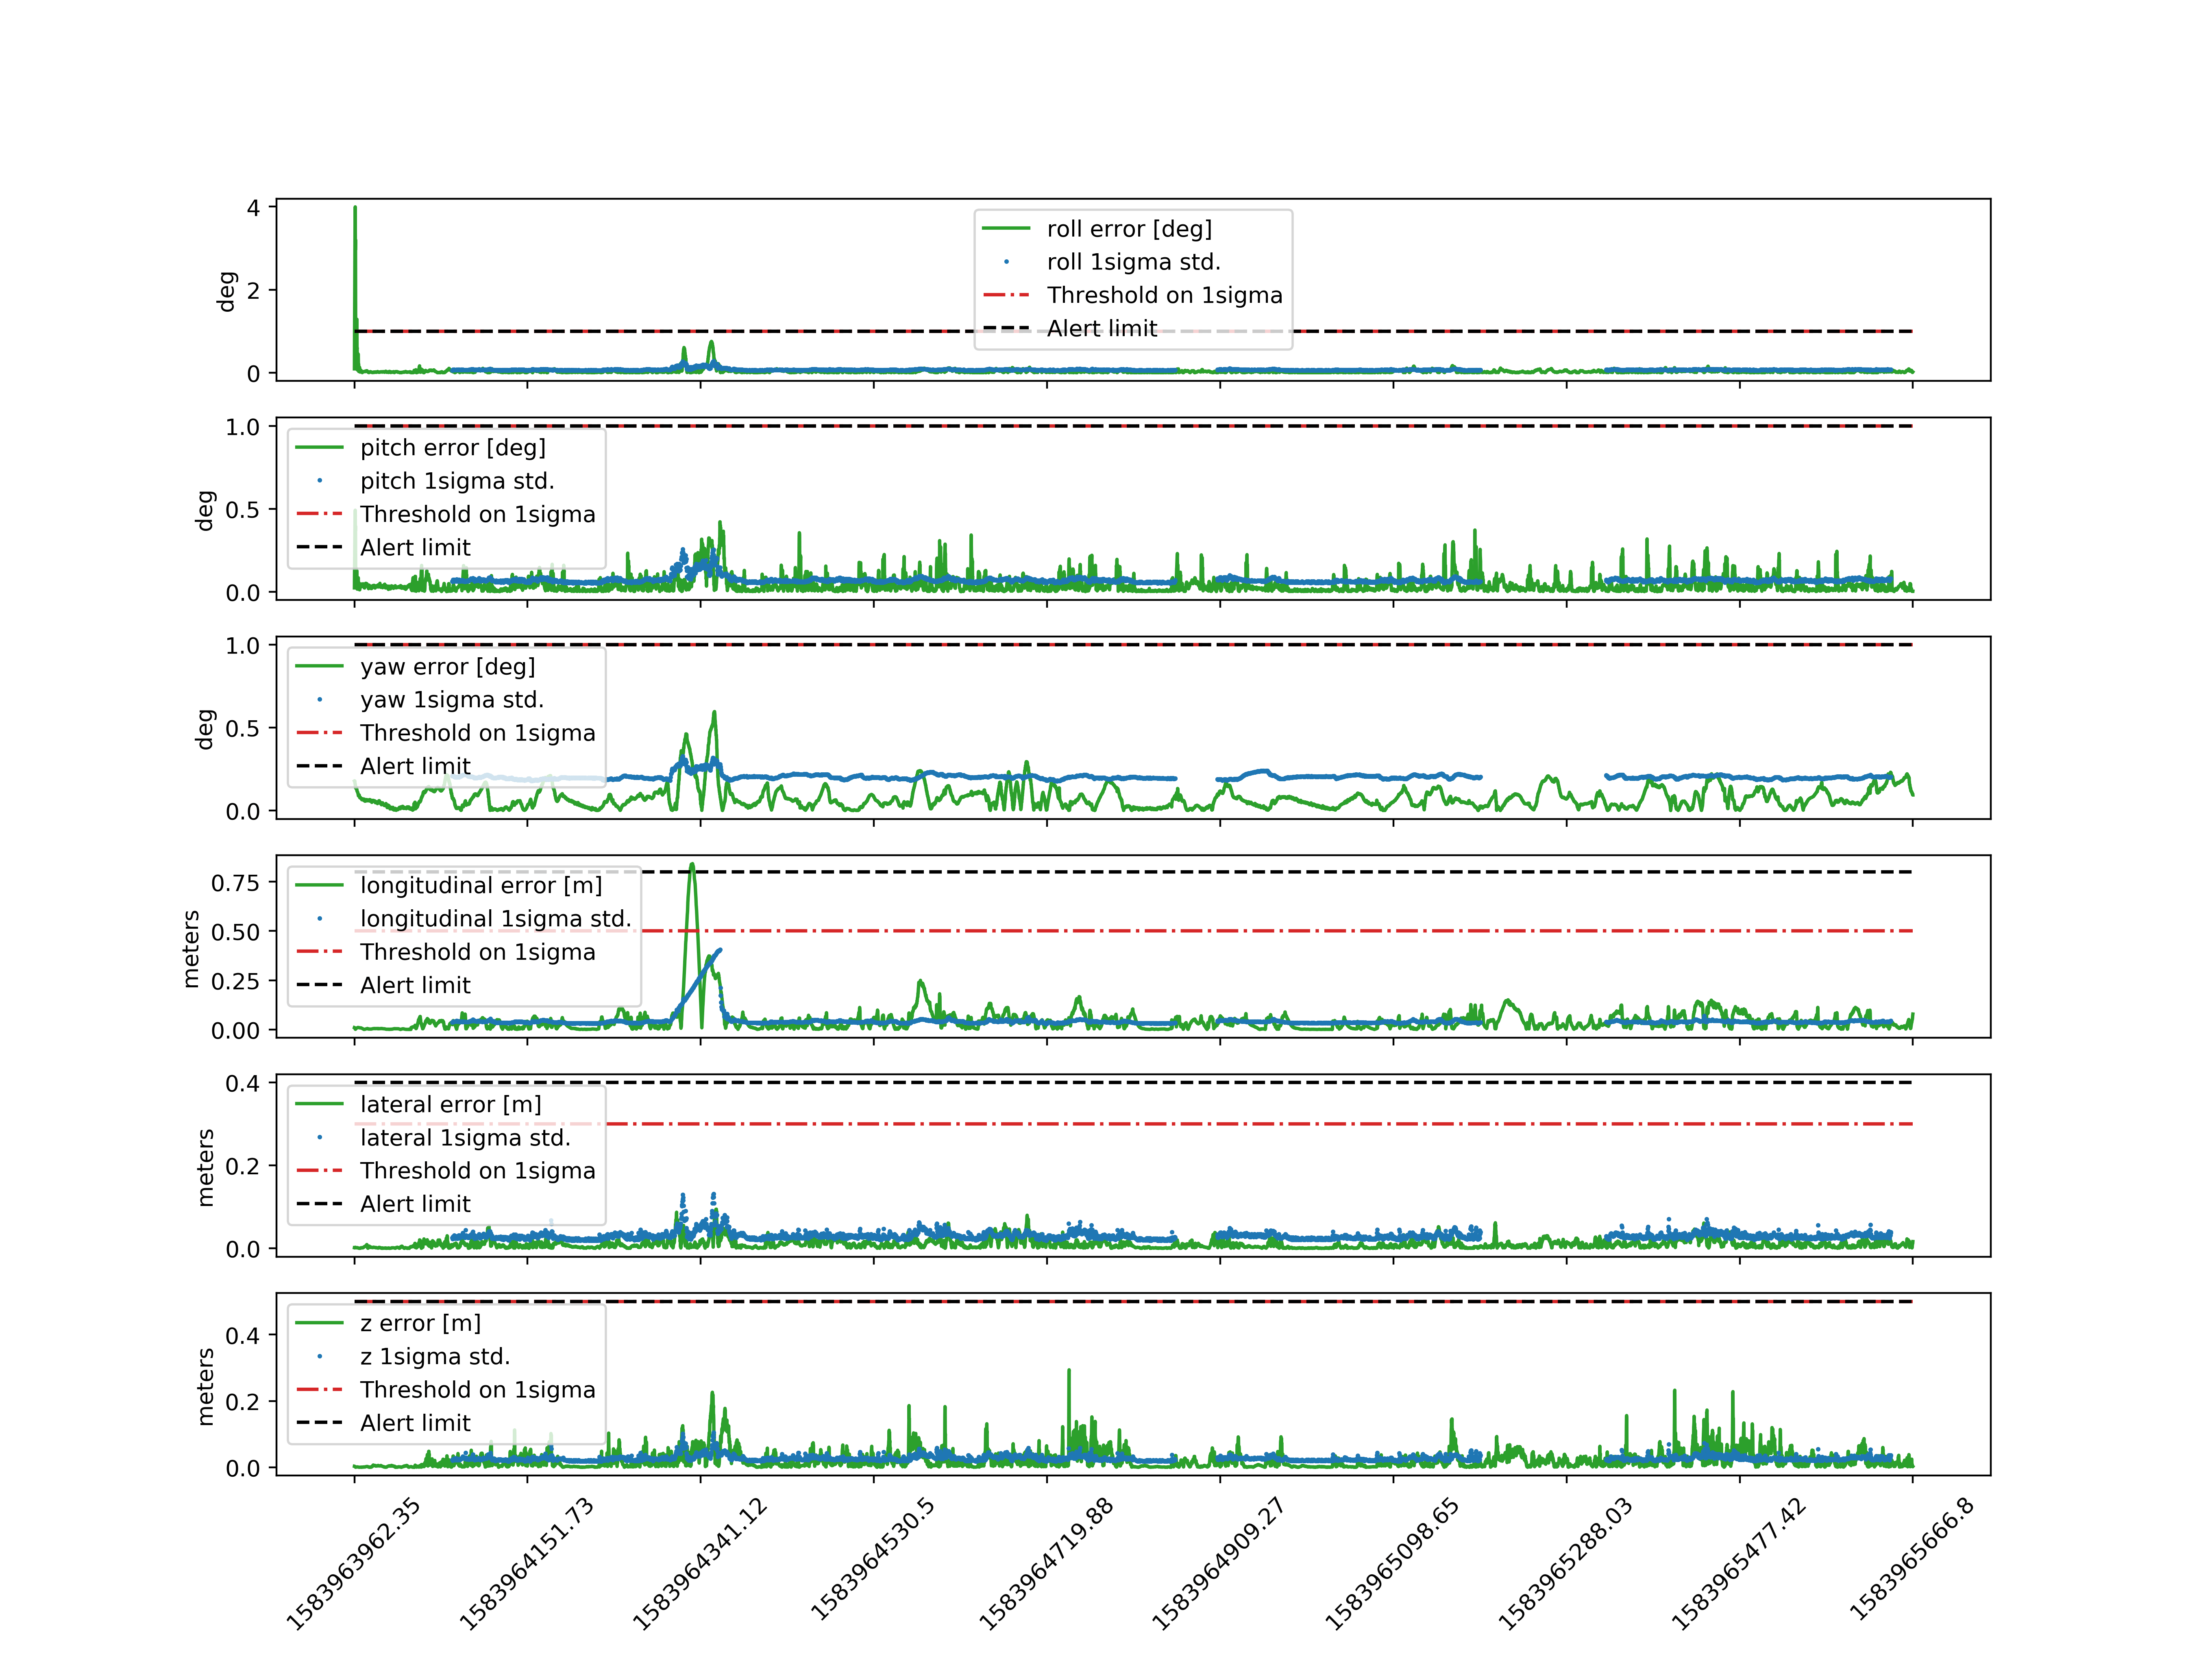
Task: Click the "deg" axis label of roll plot
Action: (226, 291)
